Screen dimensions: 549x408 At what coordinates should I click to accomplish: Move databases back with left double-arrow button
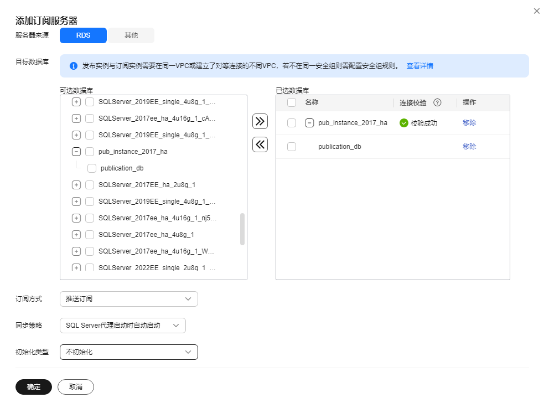click(260, 144)
